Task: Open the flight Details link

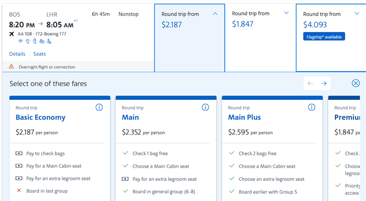Action: click(17, 54)
